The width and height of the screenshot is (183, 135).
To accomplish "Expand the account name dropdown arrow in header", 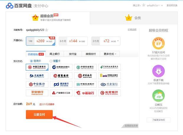I will coord(162,5).
